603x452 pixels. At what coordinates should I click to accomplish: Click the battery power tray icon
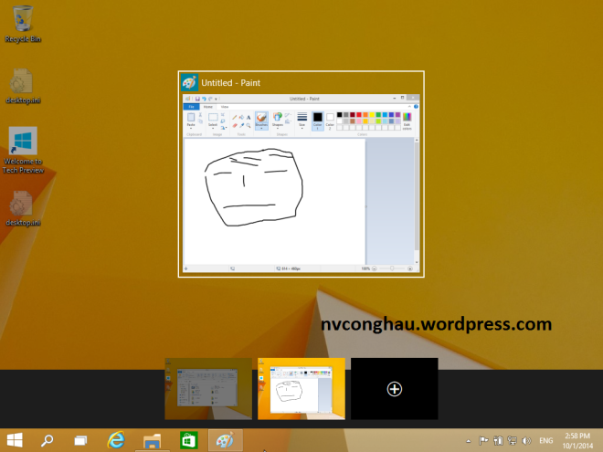[x=498, y=440]
